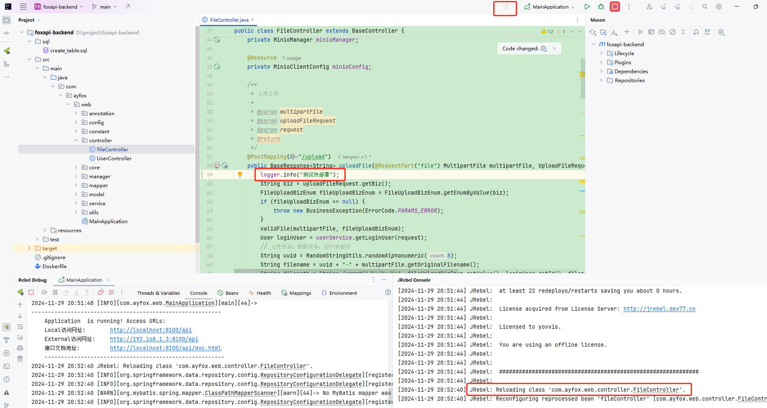Viewport: 767px width, 408px height.
Task: Pause the program in Rebel Debug
Action: click(x=55, y=293)
